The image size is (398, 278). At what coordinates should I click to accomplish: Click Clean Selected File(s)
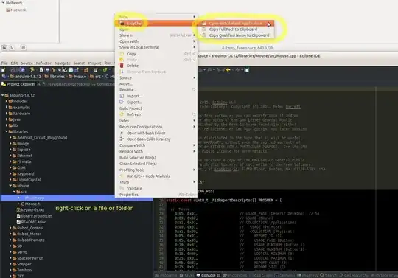click(x=156, y=164)
